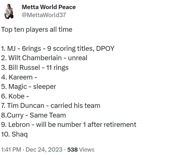This screenshot has height=155, width=172.
Task: Open the @MettaWorld37 handle link
Action: tap(44, 15)
